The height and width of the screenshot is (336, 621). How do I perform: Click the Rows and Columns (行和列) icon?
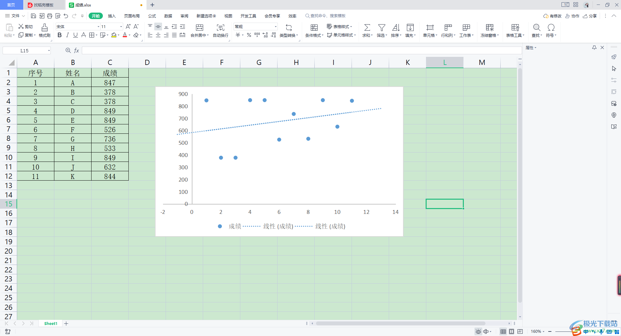pos(448,27)
